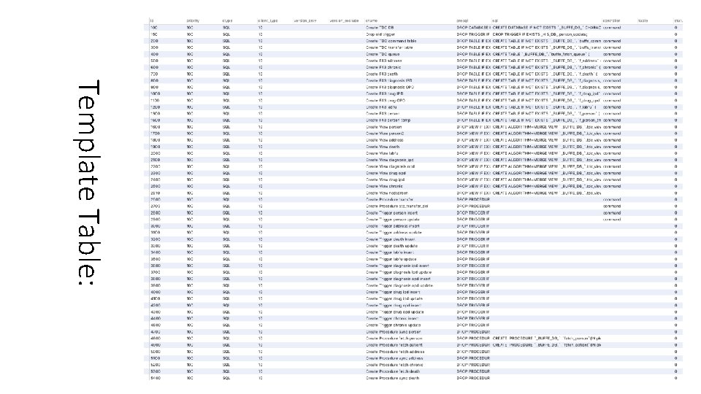This screenshot has height=394, width=701.
Task: Click the 'presql' column header
Action: 462,21
